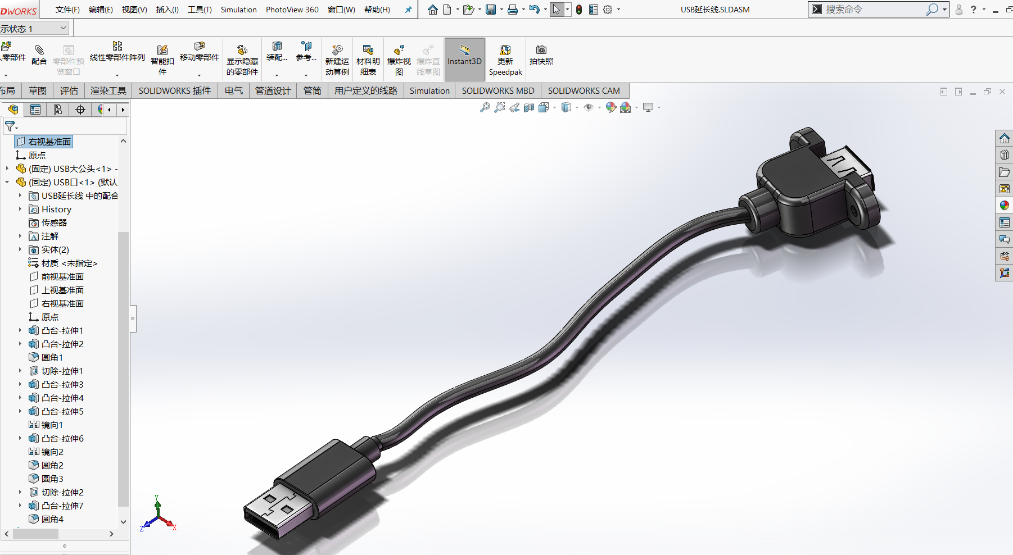Open SOLIDWORKS Resources home in task pane
The image size is (1013, 555).
point(1005,138)
